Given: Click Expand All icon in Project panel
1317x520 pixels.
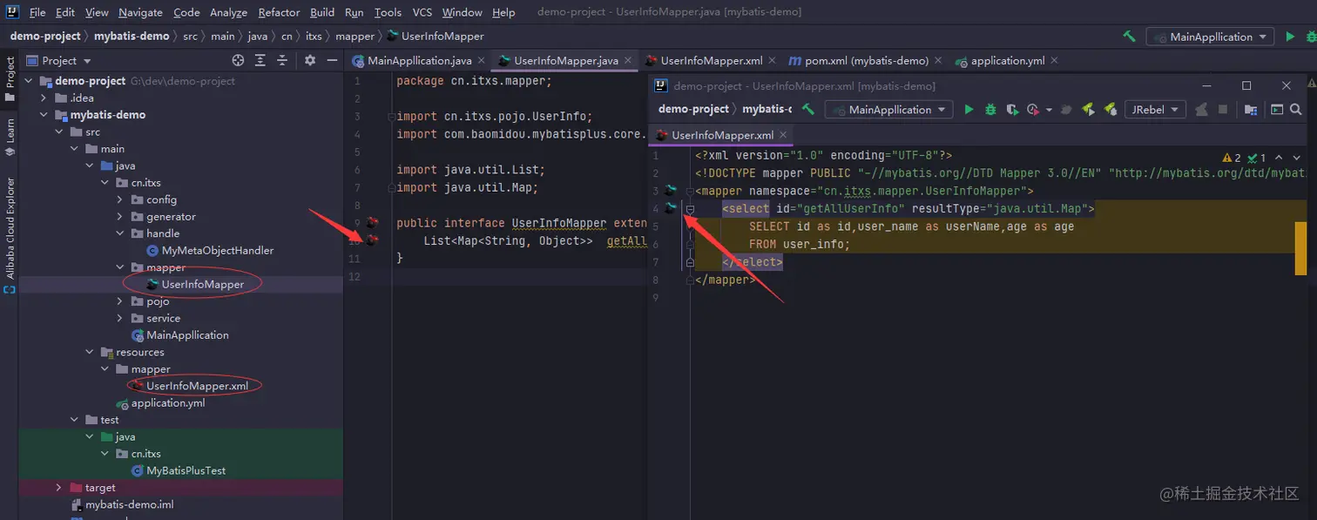Looking at the screenshot, I should [260, 60].
